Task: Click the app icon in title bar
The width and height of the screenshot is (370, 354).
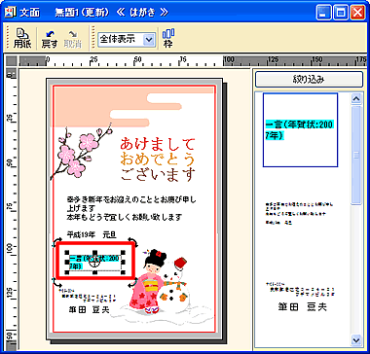Action: tap(9, 13)
